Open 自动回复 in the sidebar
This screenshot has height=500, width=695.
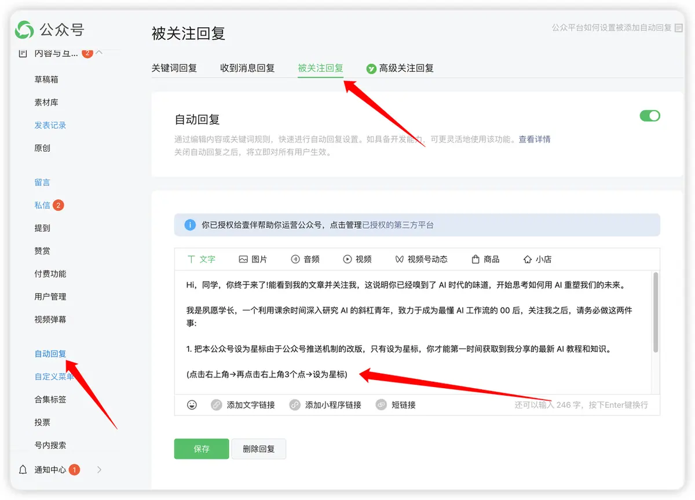point(50,354)
